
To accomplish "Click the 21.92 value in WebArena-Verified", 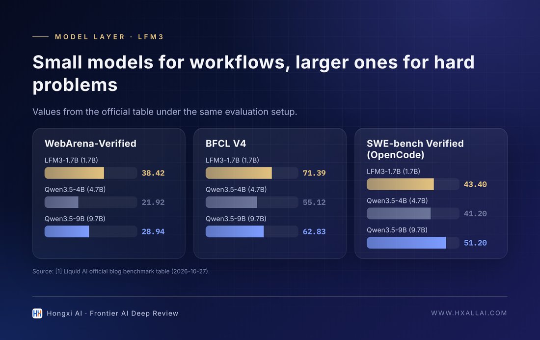I will click(x=153, y=202).
